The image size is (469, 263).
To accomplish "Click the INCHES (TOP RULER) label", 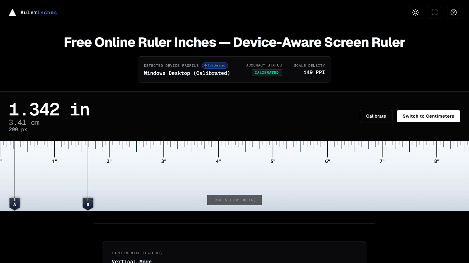I will pyautogui.click(x=234, y=200).
